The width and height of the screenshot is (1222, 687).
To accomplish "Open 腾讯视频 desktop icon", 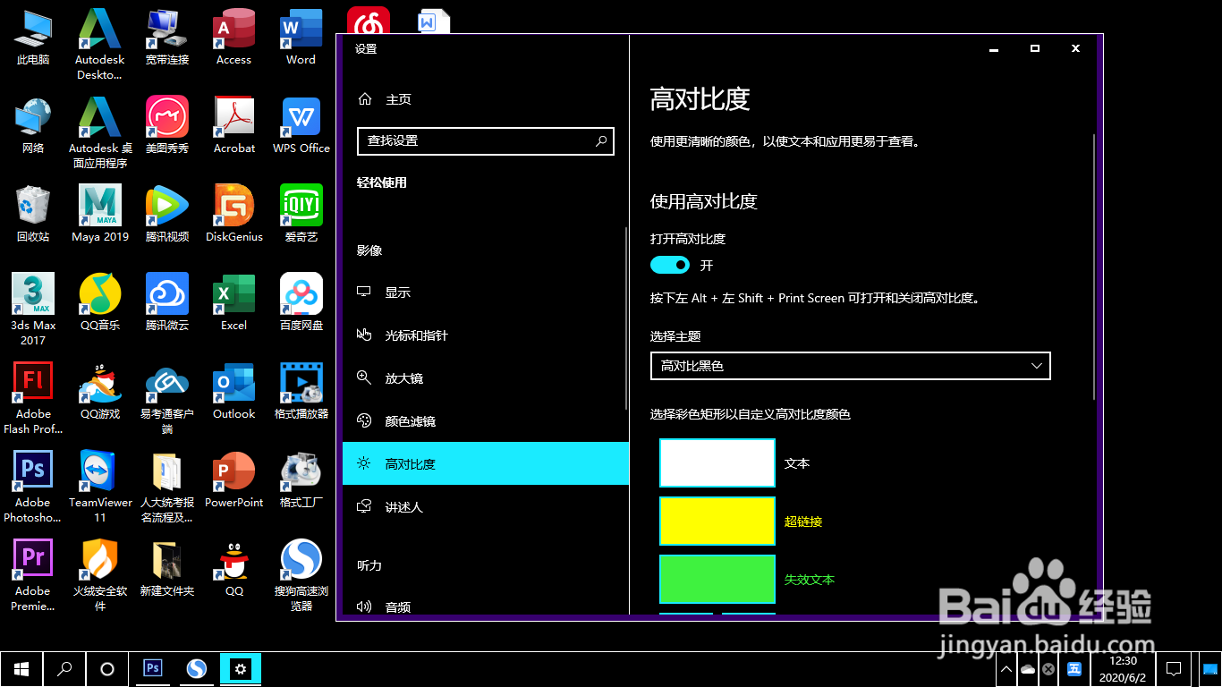I will click(167, 214).
